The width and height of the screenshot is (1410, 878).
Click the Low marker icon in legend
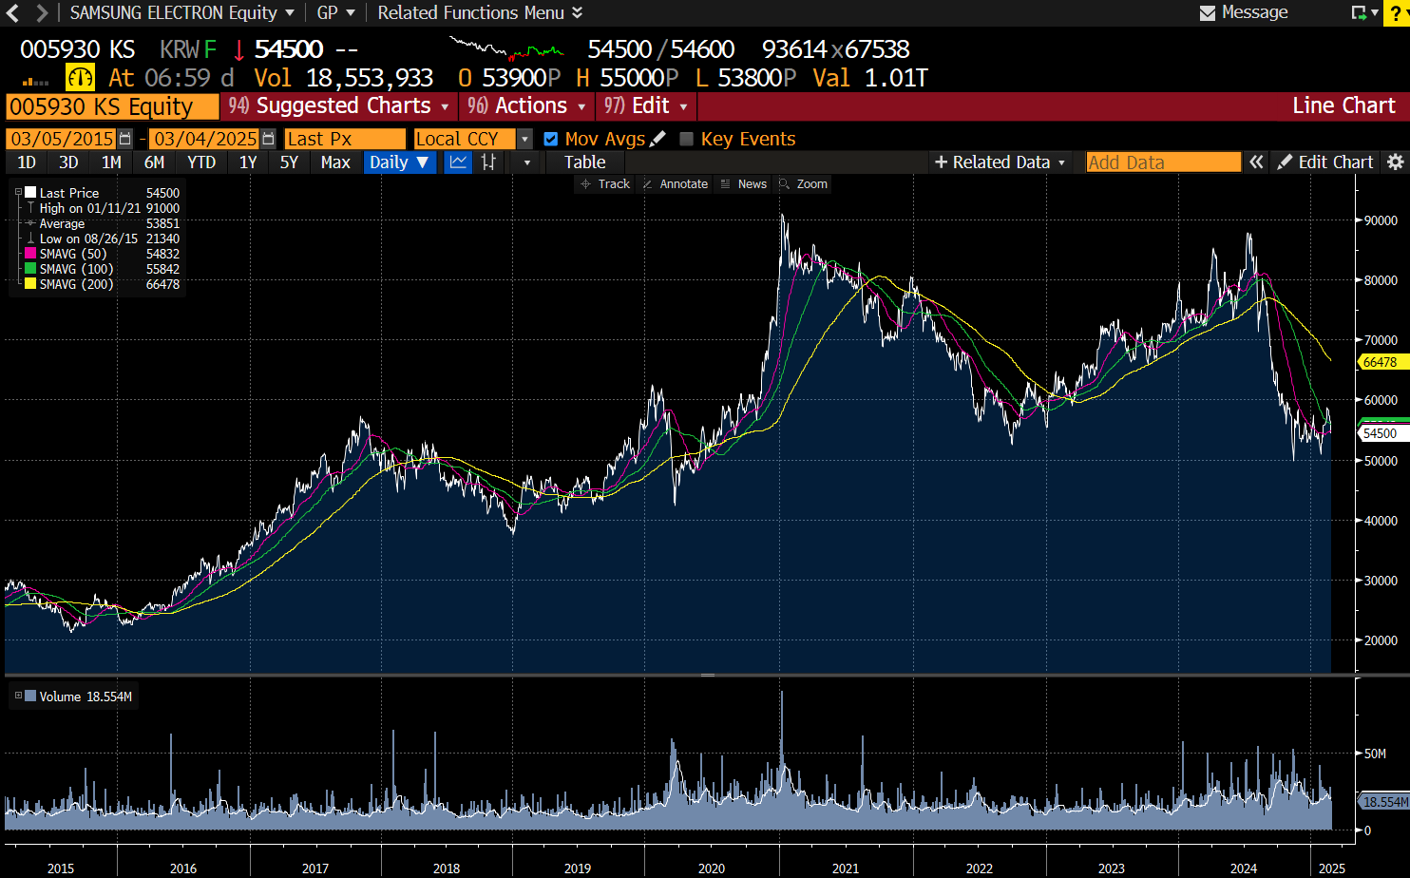[x=30, y=239]
